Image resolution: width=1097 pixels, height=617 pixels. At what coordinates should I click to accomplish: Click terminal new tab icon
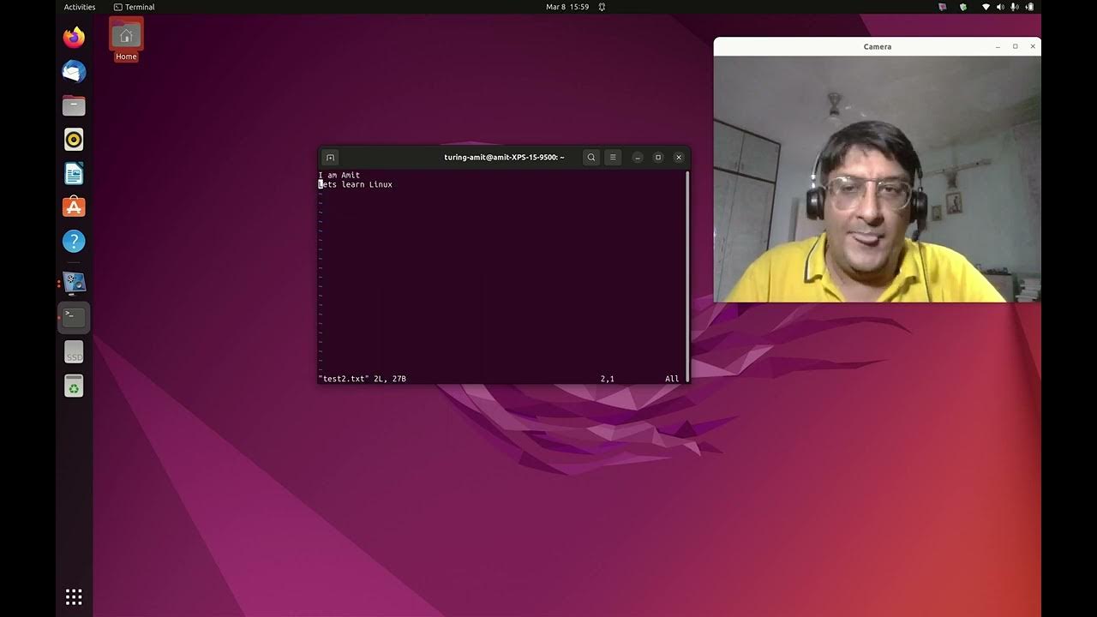pos(330,158)
